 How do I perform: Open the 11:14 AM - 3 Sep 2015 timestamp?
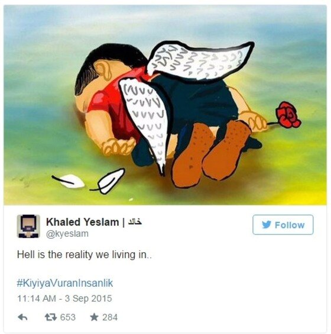64,298
